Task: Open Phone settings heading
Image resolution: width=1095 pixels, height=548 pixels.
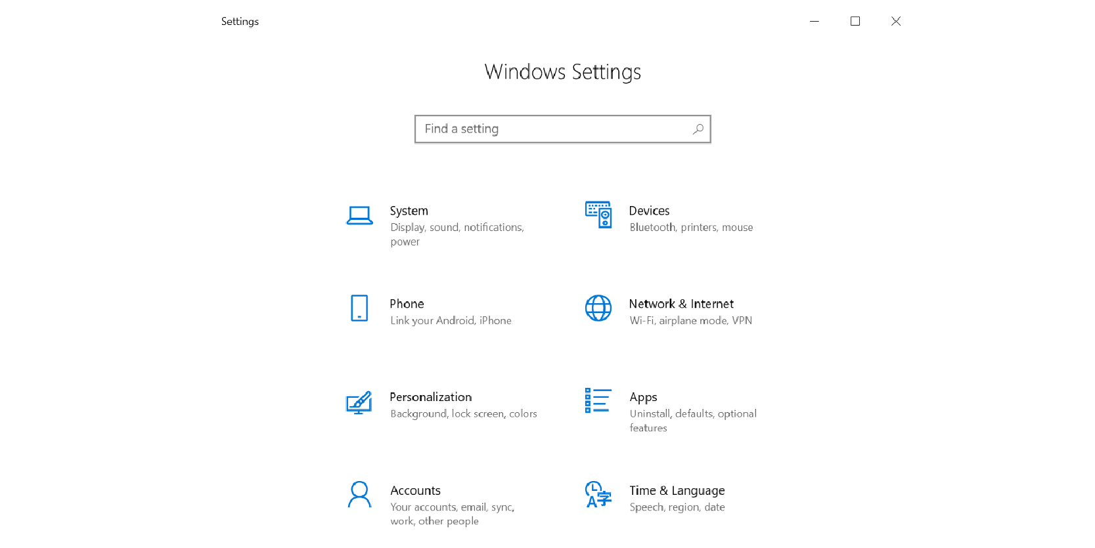Action: pos(407,304)
